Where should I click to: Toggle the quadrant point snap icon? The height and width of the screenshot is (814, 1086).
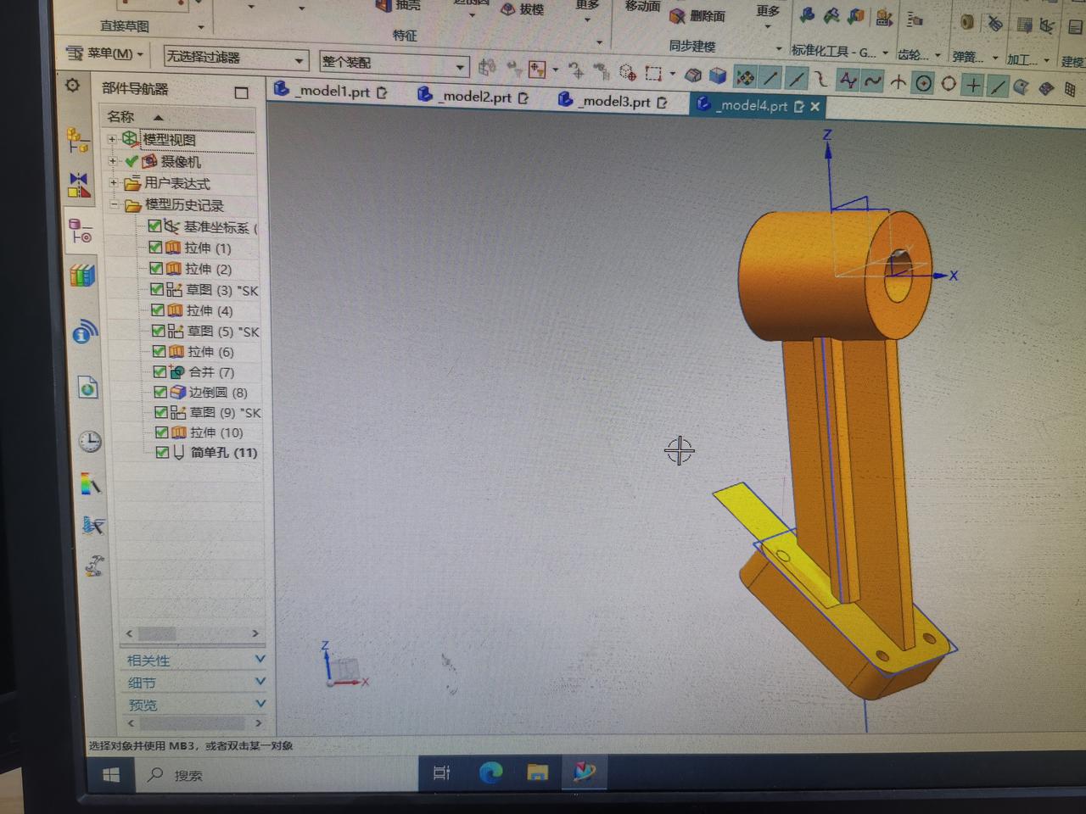(949, 84)
